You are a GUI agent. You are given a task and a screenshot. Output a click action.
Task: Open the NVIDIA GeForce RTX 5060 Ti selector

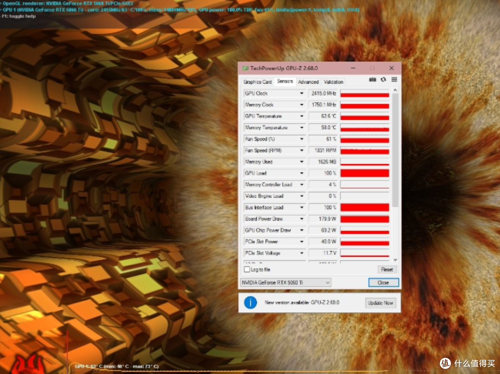[x=285, y=282]
